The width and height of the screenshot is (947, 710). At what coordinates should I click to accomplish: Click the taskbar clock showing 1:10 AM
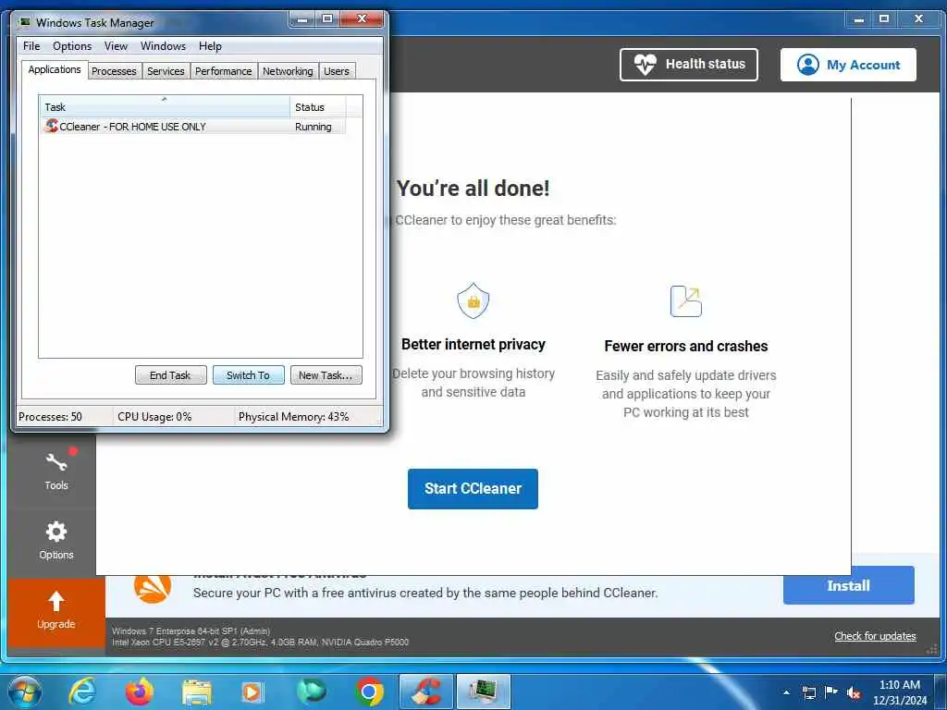click(x=899, y=692)
